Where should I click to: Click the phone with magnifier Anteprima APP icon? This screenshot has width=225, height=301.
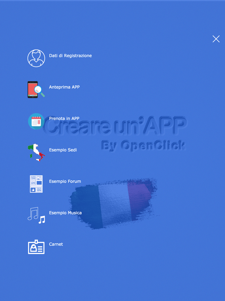(x=36, y=90)
